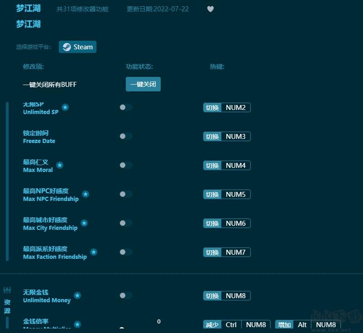Enable the Unlimited SP toggle switch

point(125,107)
